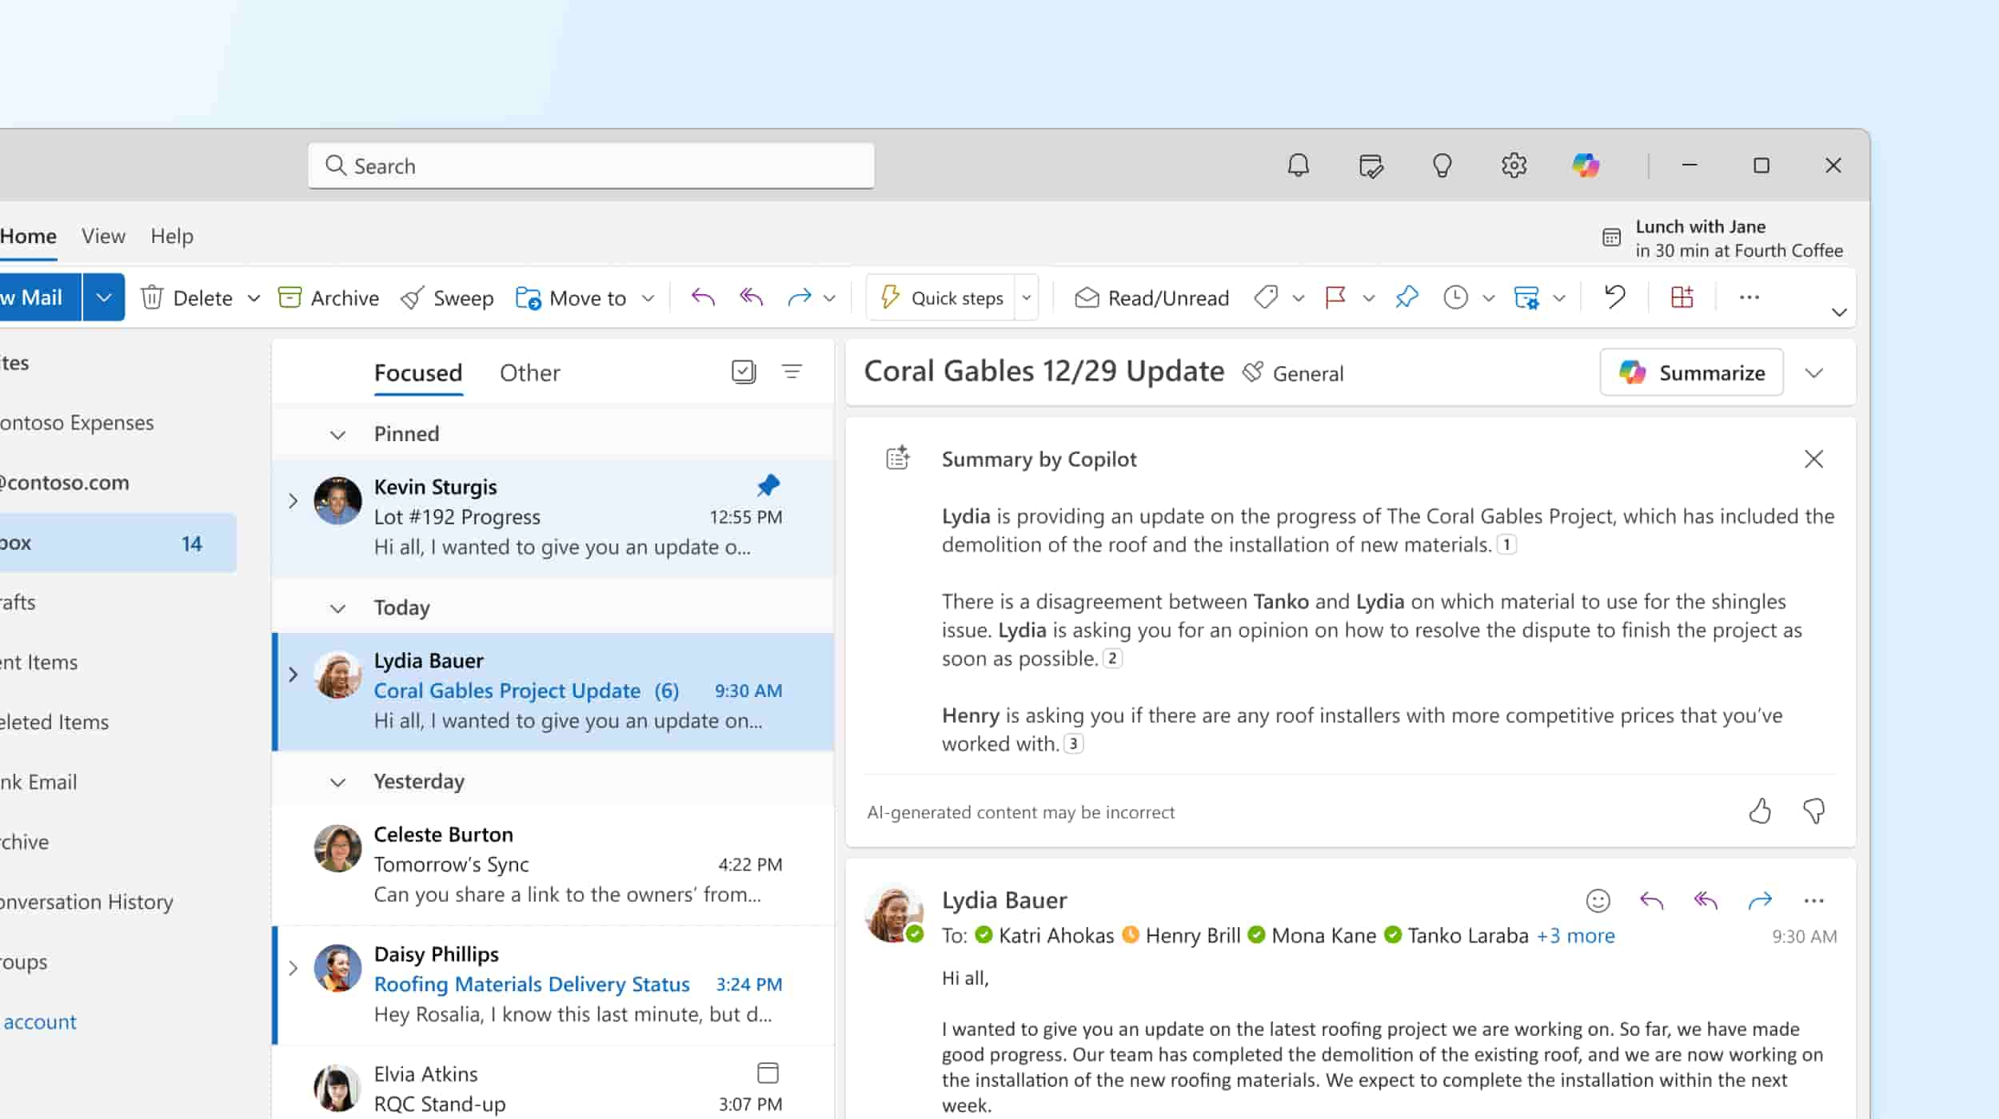1999x1119 pixels.
Task: Click the Copilot colorful icon in toolbar
Action: click(x=1586, y=165)
